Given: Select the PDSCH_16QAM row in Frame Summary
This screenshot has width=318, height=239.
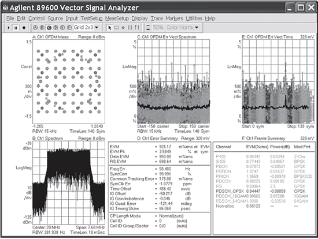Looking at the screenshot, I should pyautogui.click(x=264, y=196).
